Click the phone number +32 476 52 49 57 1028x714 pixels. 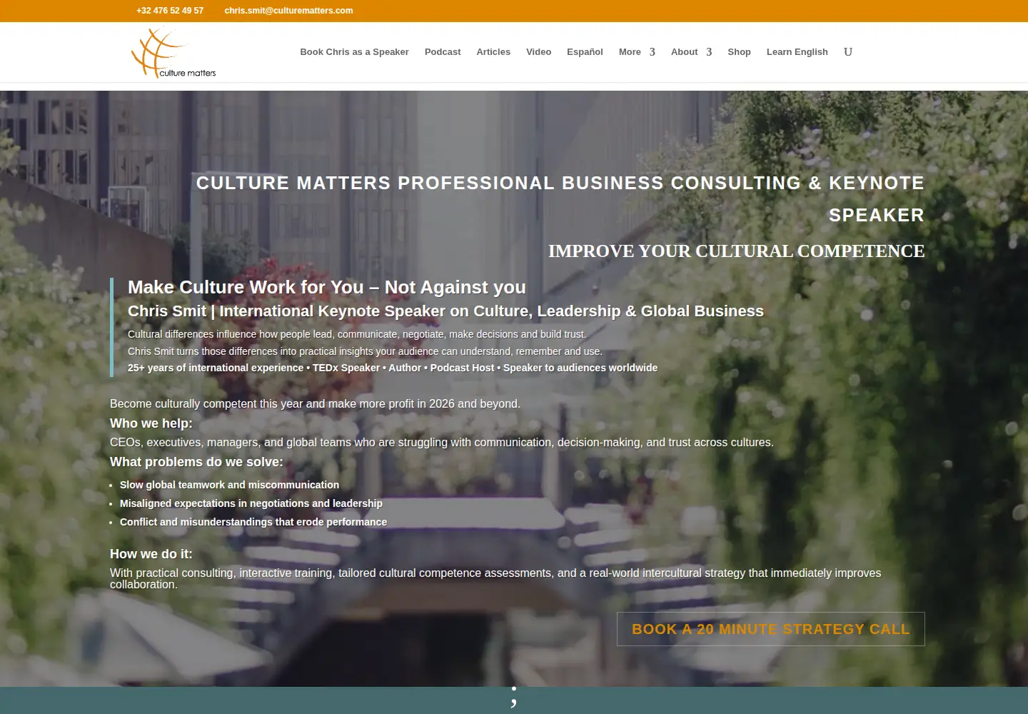click(x=170, y=11)
